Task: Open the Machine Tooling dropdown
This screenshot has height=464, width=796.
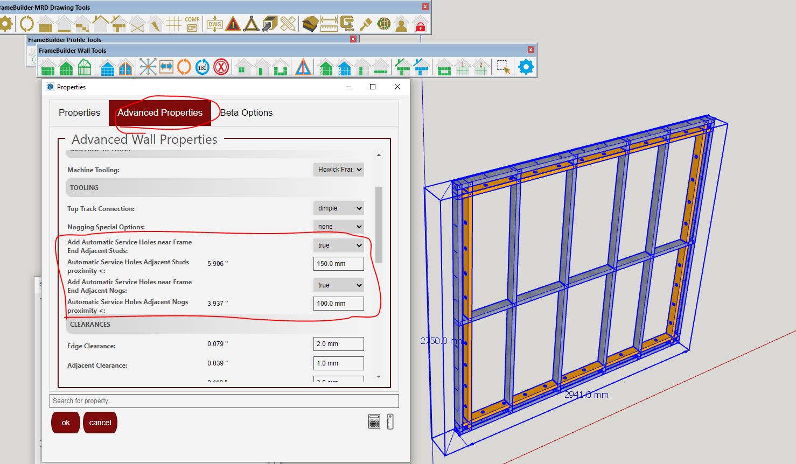Action: point(338,170)
